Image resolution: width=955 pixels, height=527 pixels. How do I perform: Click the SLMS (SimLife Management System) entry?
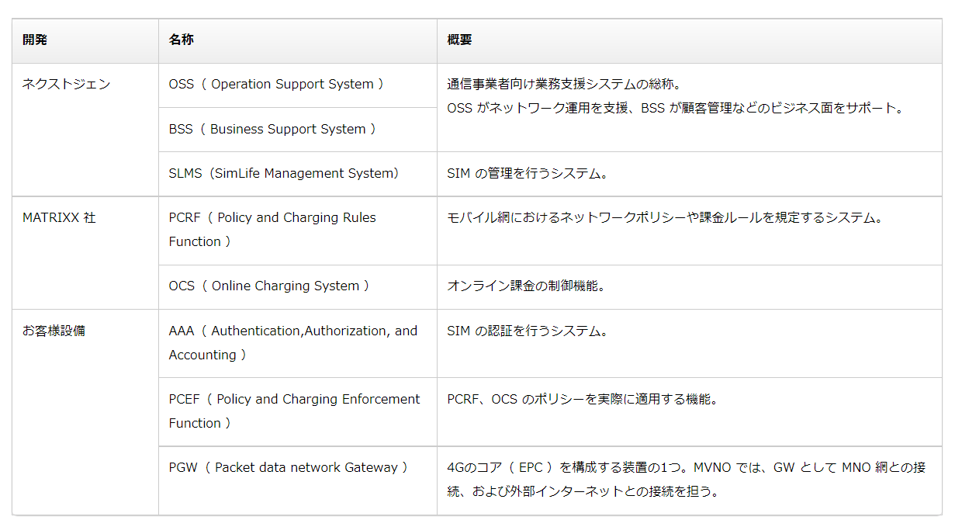point(284,174)
